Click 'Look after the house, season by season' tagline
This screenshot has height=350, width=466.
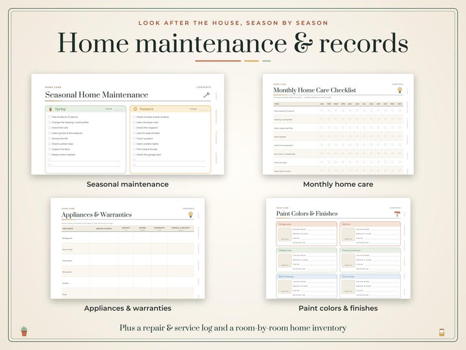coord(233,23)
